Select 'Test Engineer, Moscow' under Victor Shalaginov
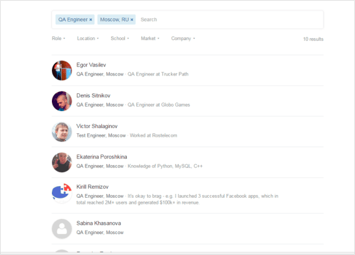The width and height of the screenshot is (355, 255). [101, 135]
